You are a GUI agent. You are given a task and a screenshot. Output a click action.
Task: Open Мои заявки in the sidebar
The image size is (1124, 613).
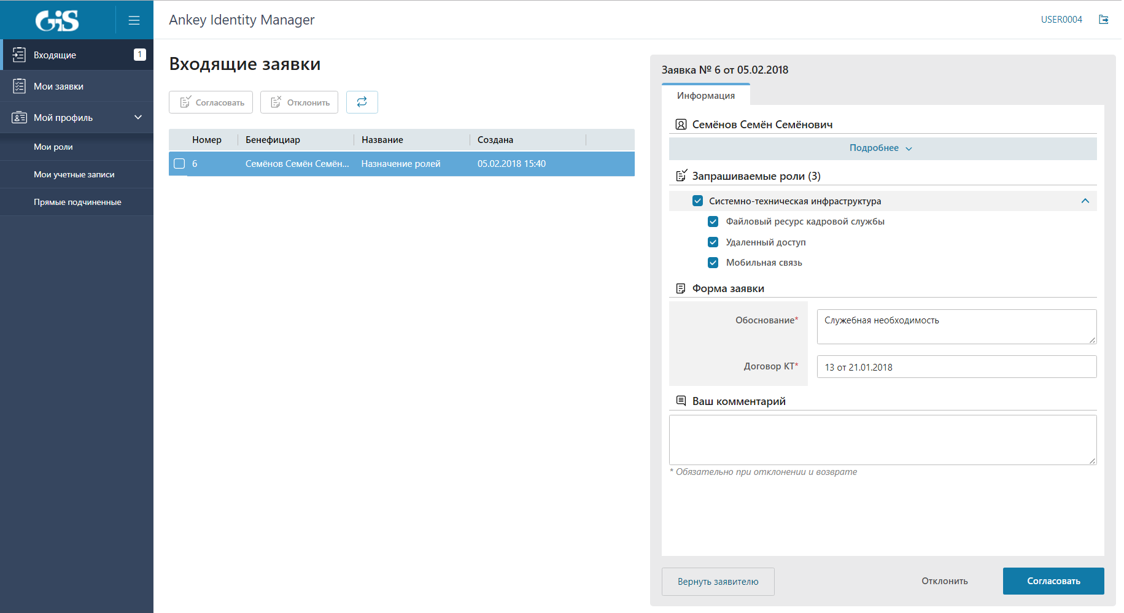point(77,86)
